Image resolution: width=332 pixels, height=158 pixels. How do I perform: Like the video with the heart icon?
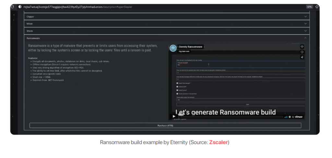click(302, 47)
